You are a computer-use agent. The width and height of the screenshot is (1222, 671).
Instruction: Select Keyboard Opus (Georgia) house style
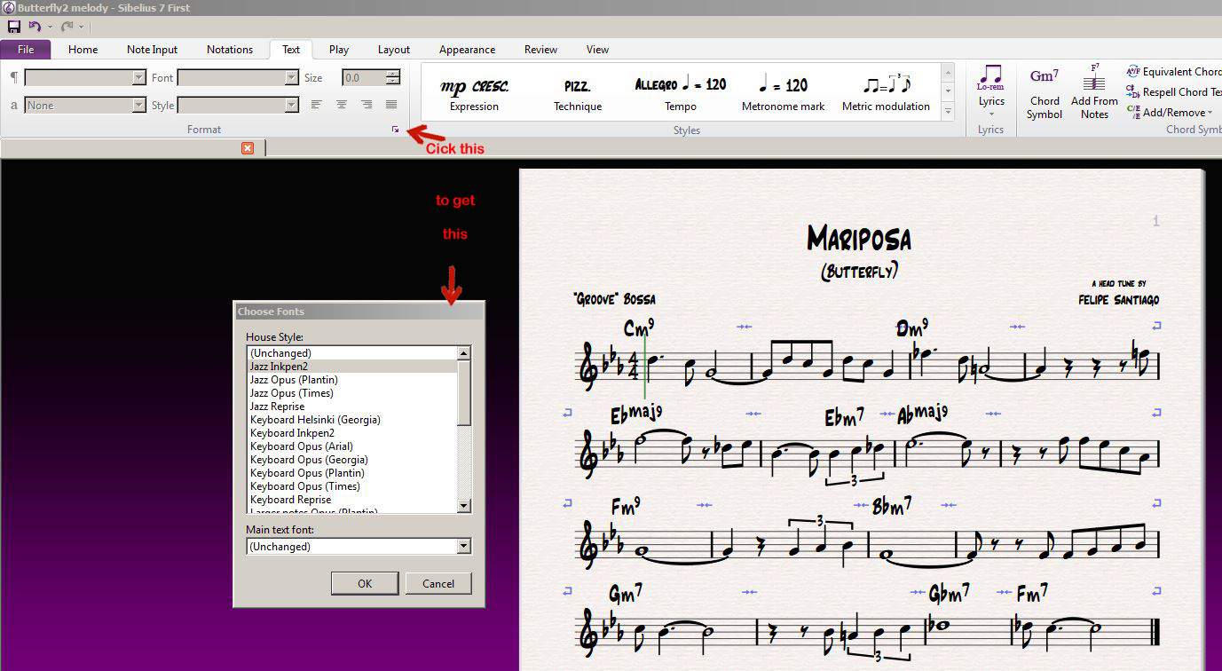click(x=352, y=460)
